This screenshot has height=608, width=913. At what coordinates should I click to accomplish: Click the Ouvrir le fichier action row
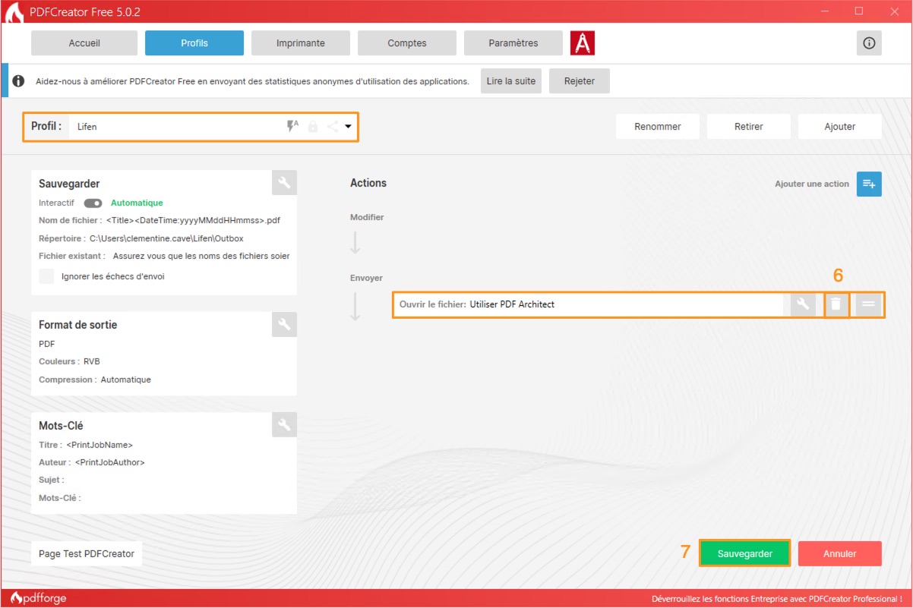[638, 304]
